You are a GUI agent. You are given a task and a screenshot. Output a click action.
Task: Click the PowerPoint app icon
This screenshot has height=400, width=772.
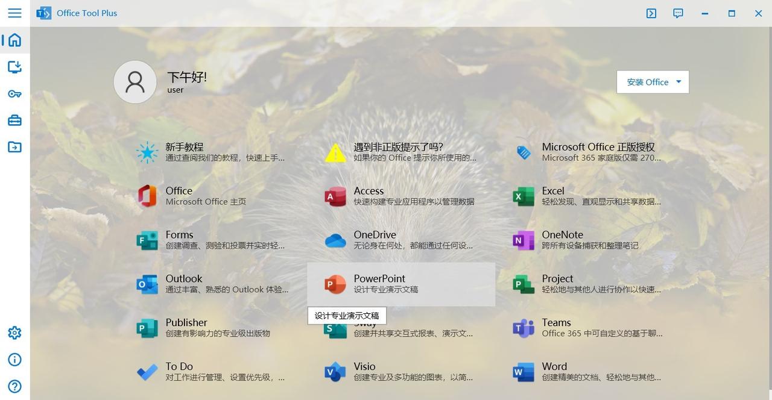335,284
